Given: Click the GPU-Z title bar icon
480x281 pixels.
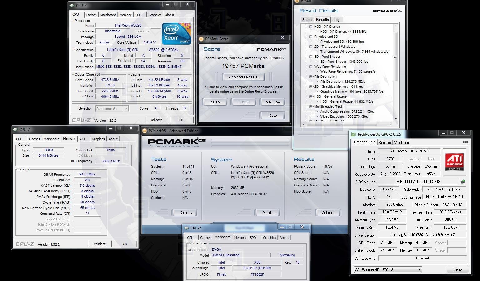Looking at the screenshot, I should click(354, 134).
